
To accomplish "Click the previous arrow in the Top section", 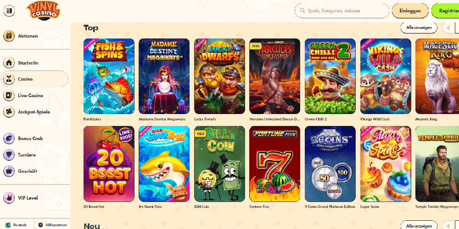I will [x=448, y=28].
